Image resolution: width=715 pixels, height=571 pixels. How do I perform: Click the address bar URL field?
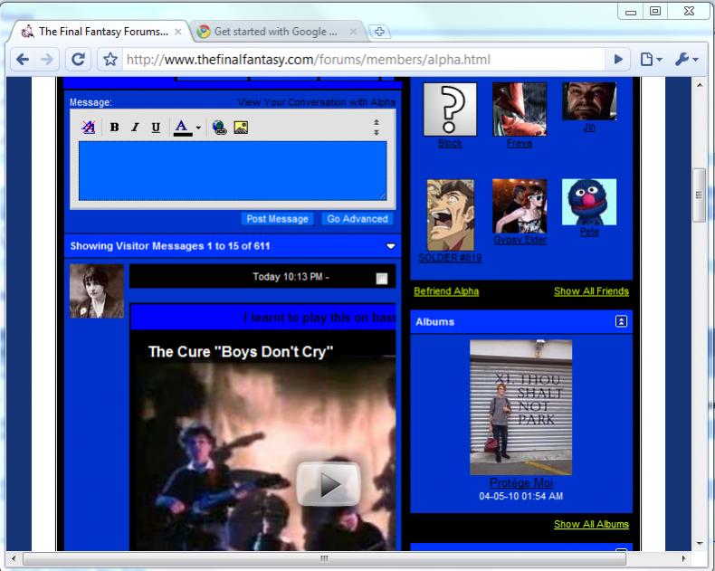(364, 60)
